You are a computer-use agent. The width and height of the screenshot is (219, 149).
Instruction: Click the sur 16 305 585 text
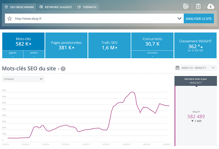tap(195, 51)
